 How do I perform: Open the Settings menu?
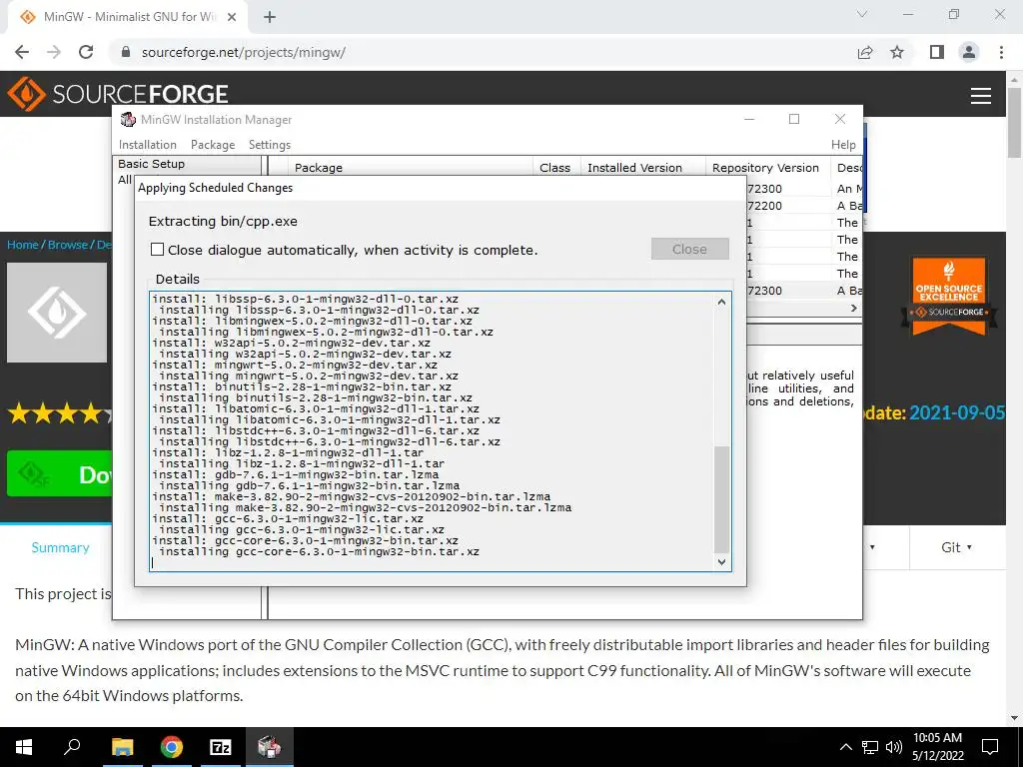click(270, 145)
